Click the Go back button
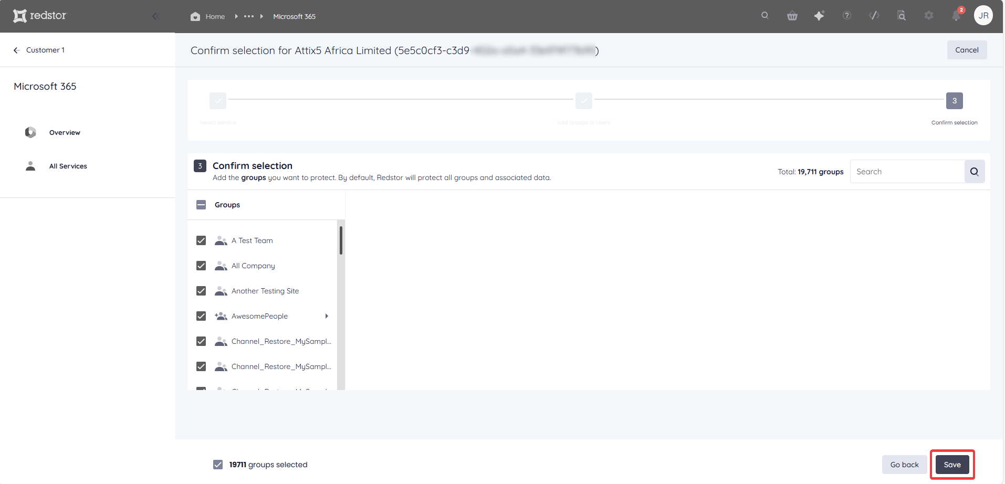This screenshot has height=484, width=1005. pyautogui.click(x=904, y=465)
